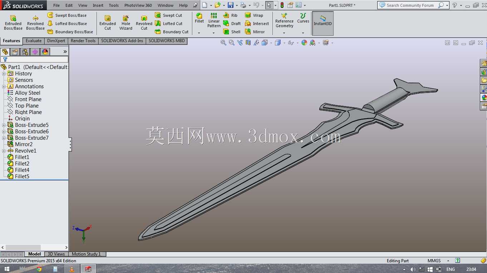Open the ConfigurationManager tab icon
The height and width of the screenshot is (273, 487).
click(x=25, y=52)
